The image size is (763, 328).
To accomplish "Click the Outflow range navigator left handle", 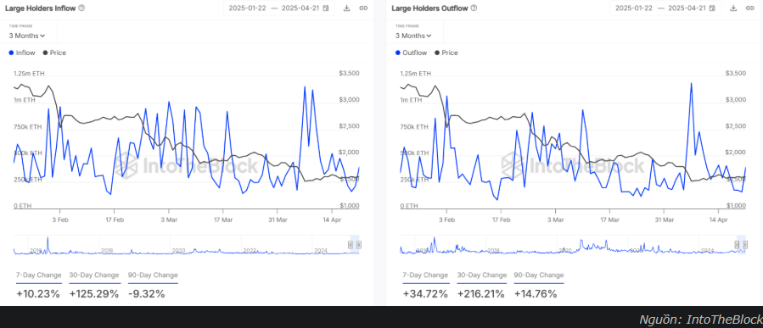I will (737, 244).
